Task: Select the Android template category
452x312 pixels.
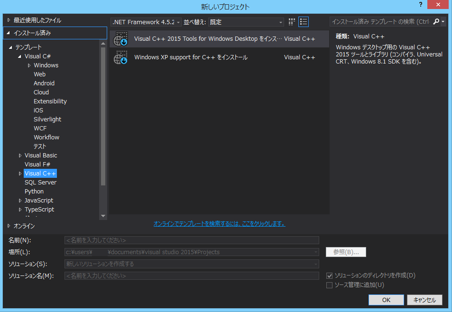Action: click(x=44, y=83)
